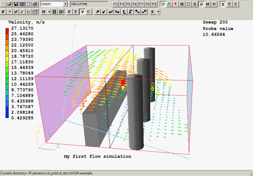Click the film strip animation icon

[55, 11]
